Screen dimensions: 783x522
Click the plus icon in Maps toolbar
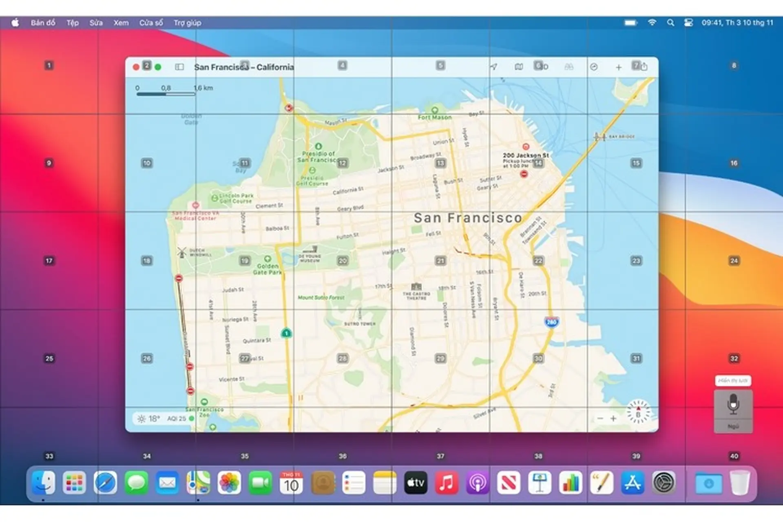click(x=619, y=67)
